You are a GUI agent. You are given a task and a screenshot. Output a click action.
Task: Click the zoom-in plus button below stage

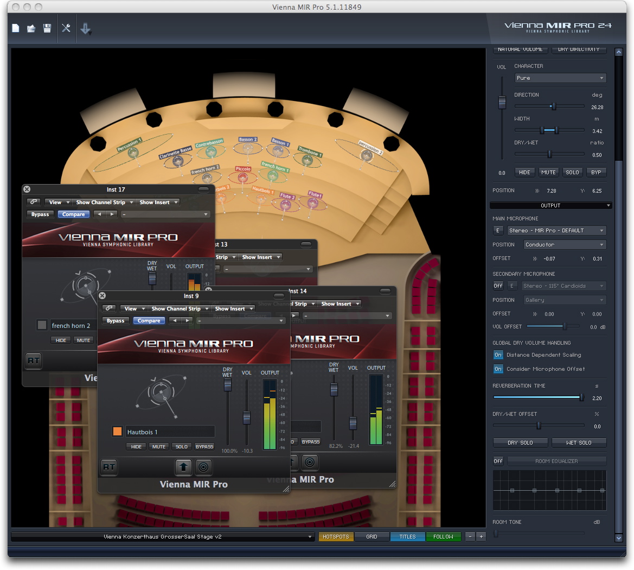point(481,537)
